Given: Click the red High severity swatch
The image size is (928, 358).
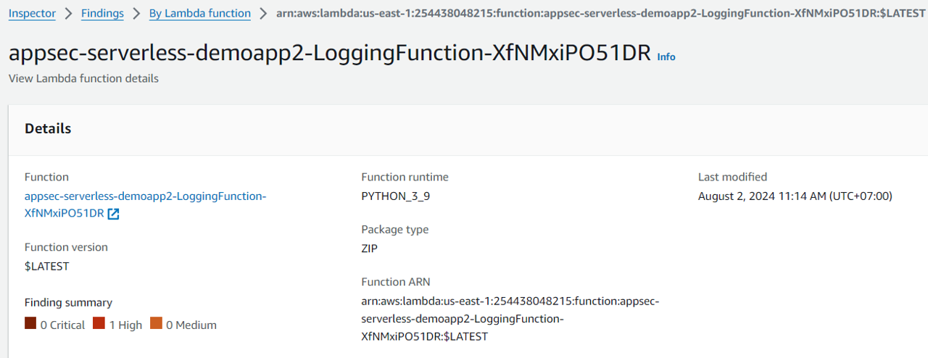Looking at the screenshot, I should coord(99,323).
